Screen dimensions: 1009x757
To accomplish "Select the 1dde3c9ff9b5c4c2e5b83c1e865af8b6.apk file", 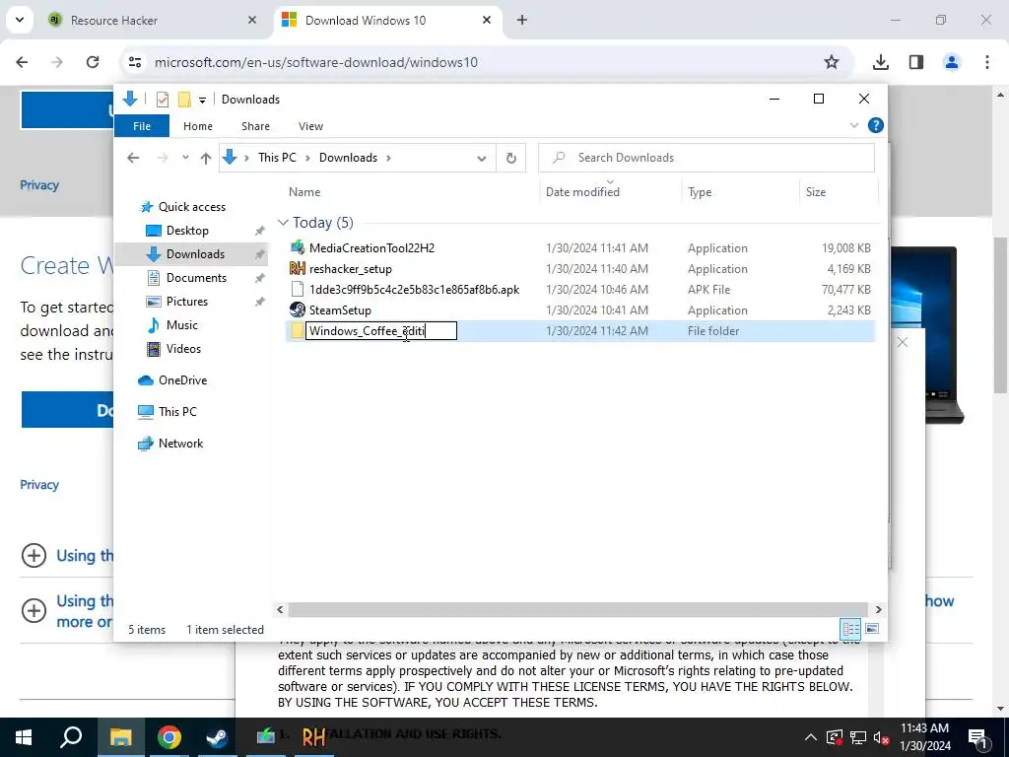I will coord(415,290).
